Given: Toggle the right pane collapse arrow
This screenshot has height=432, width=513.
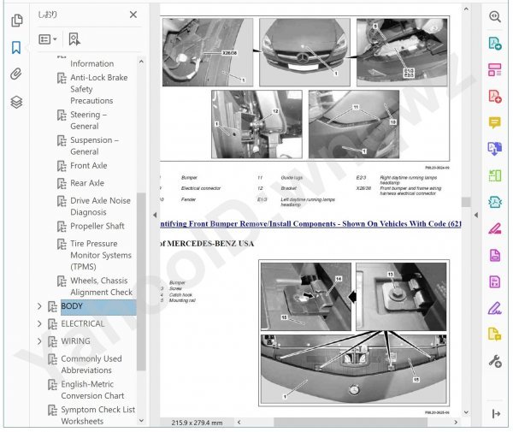Looking at the screenshot, I should [476, 215].
